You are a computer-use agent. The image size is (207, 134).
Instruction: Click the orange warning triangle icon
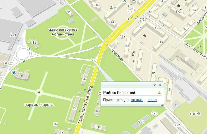159,93
